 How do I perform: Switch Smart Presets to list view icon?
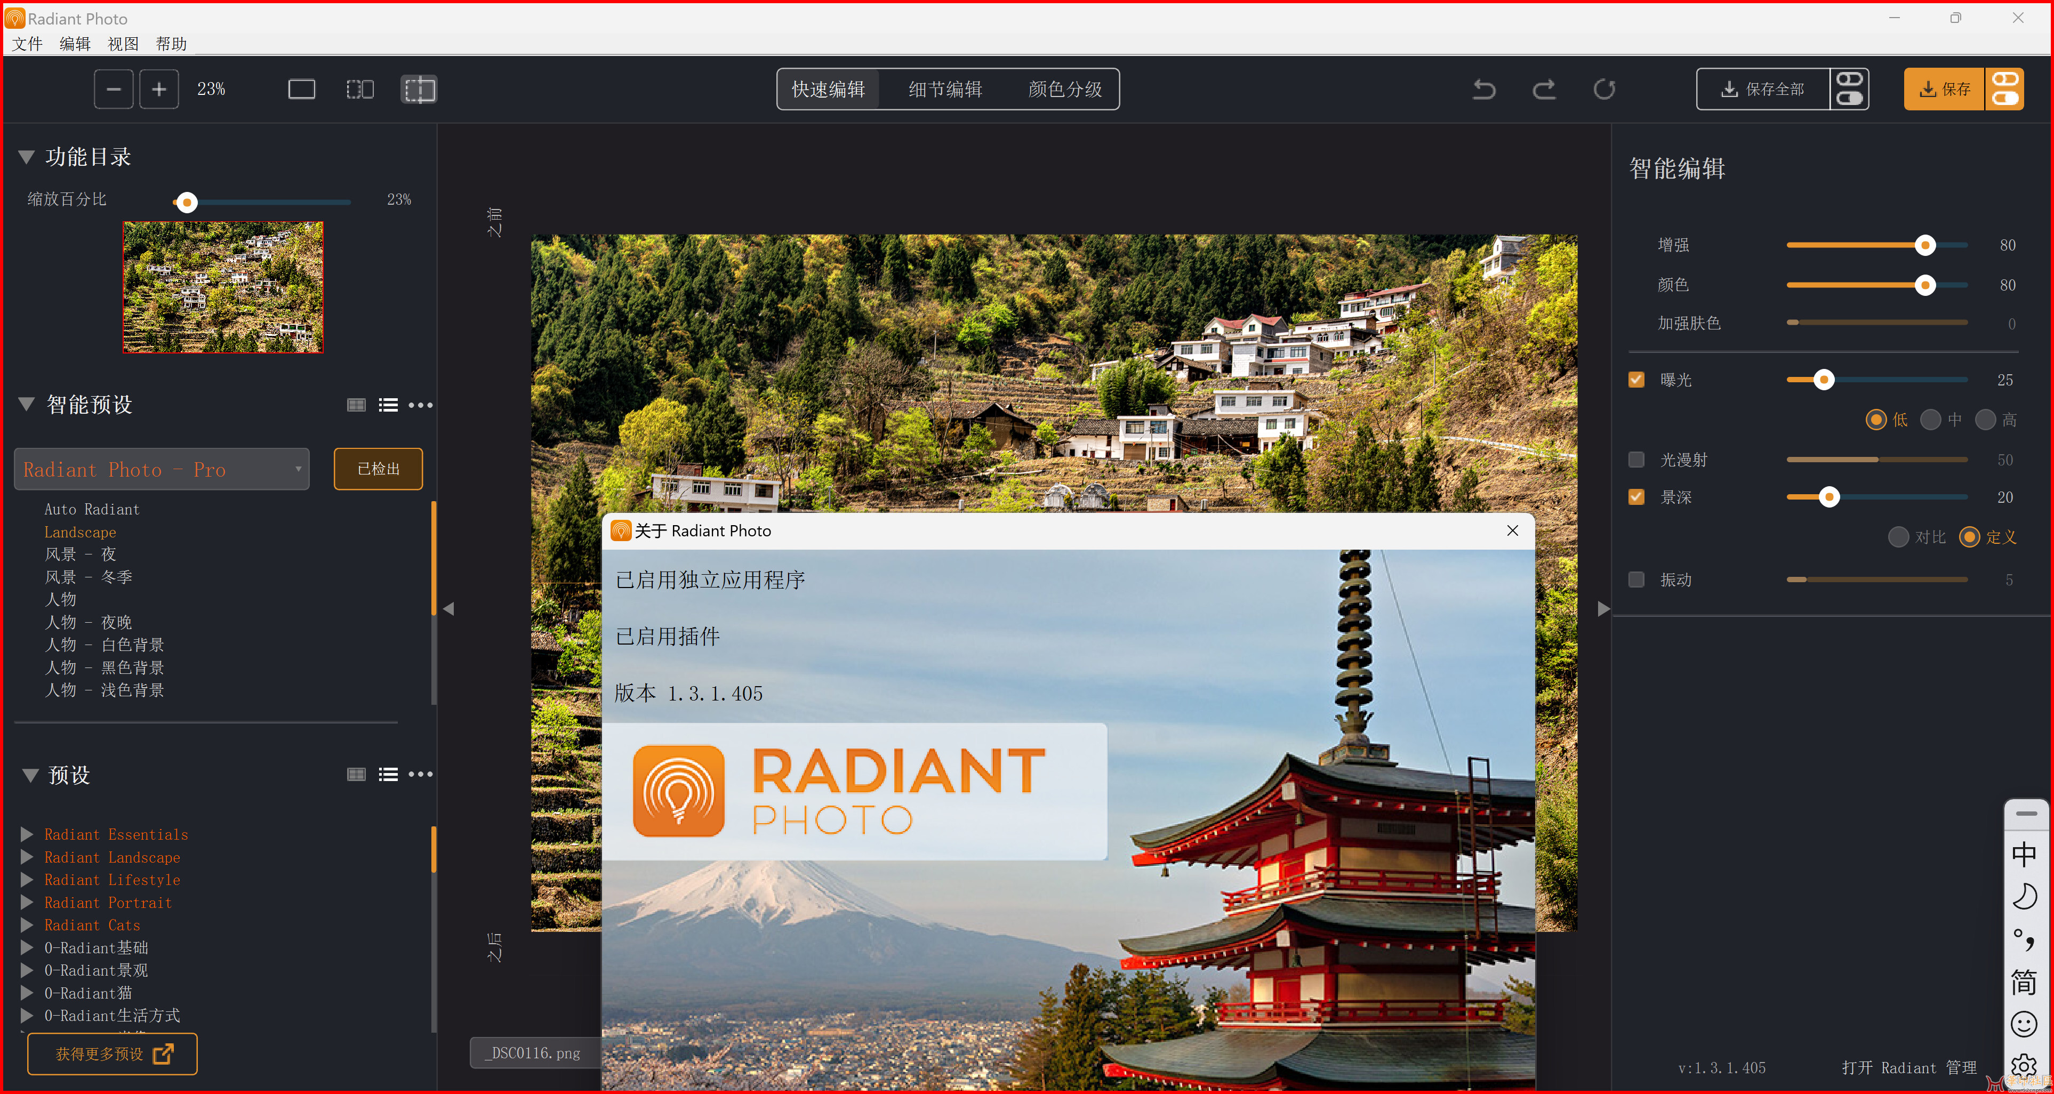388,405
